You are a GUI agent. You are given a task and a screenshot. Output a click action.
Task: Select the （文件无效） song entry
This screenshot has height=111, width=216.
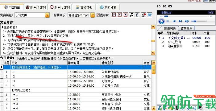coord(186,38)
